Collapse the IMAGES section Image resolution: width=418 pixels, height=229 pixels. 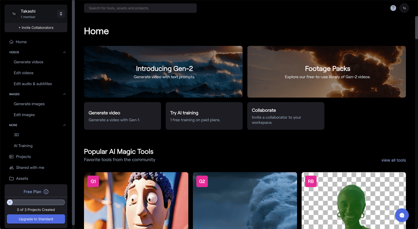tap(64, 94)
